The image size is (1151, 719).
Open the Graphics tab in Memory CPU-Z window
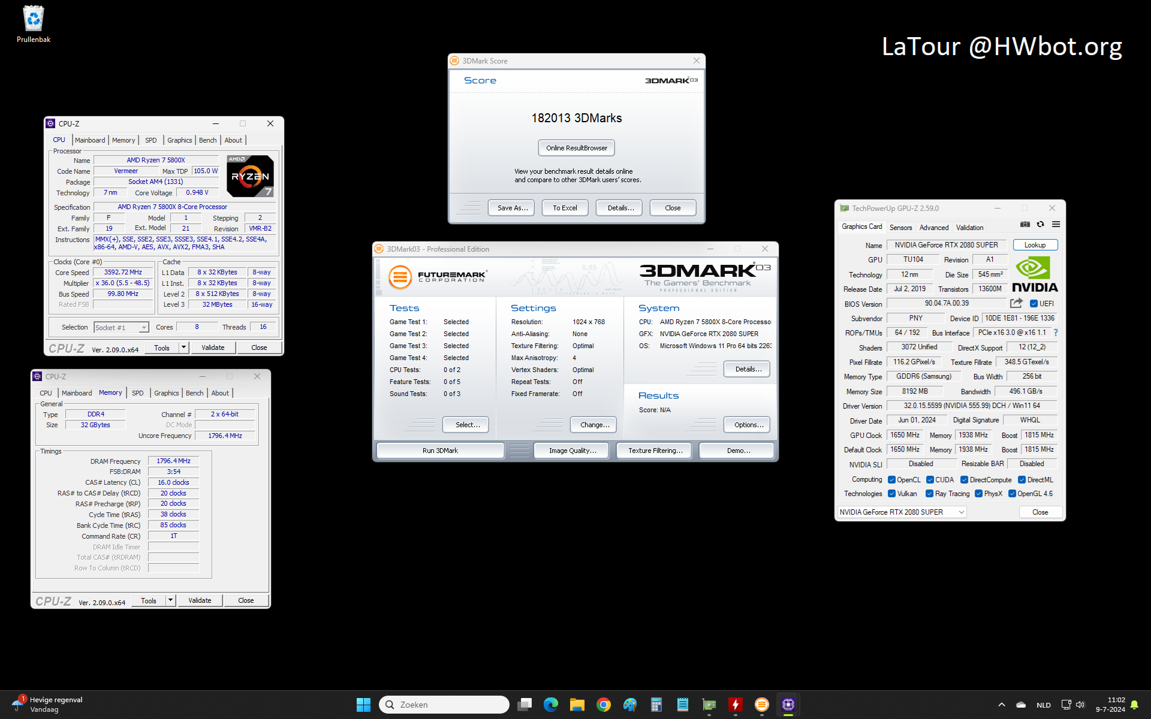[166, 393]
